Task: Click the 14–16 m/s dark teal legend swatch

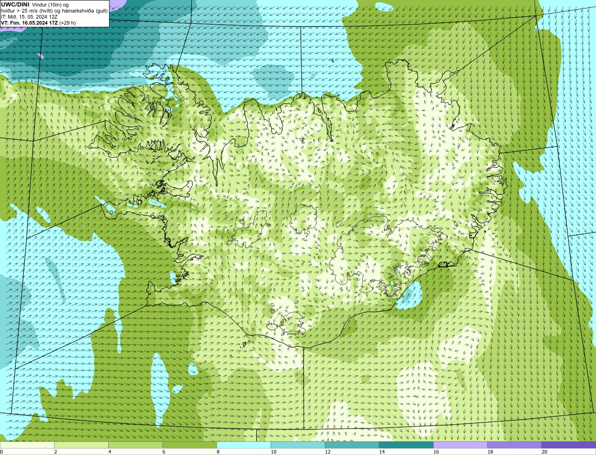Action: [406, 445]
